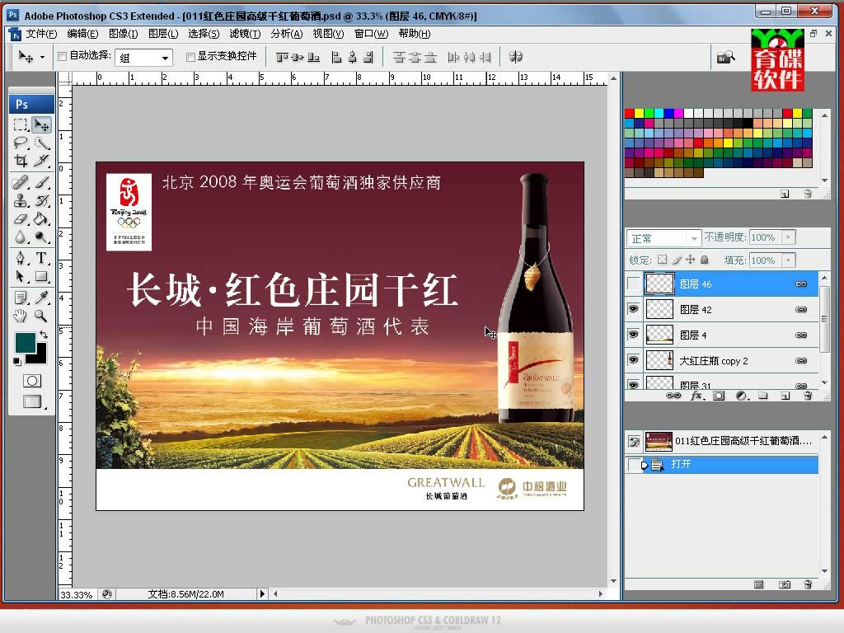This screenshot has height=633, width=844.
Task: Delete layer using Layers panel trash
Action: coord(808,396)
